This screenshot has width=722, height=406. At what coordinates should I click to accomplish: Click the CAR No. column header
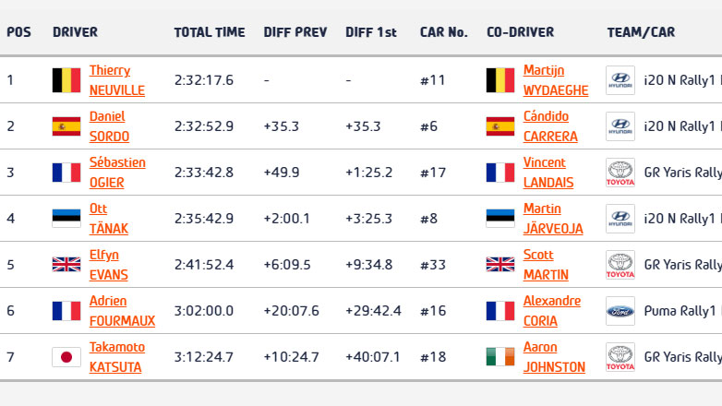443,32
